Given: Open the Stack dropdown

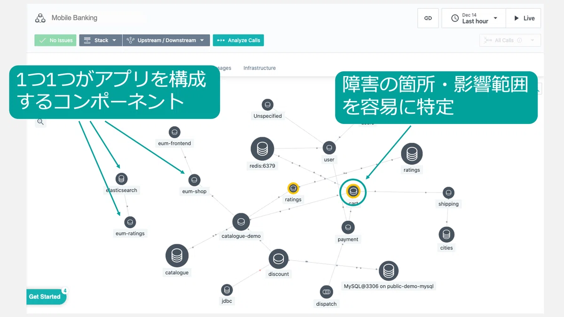Looking at the screenshot, I should [x=101, y=40].
